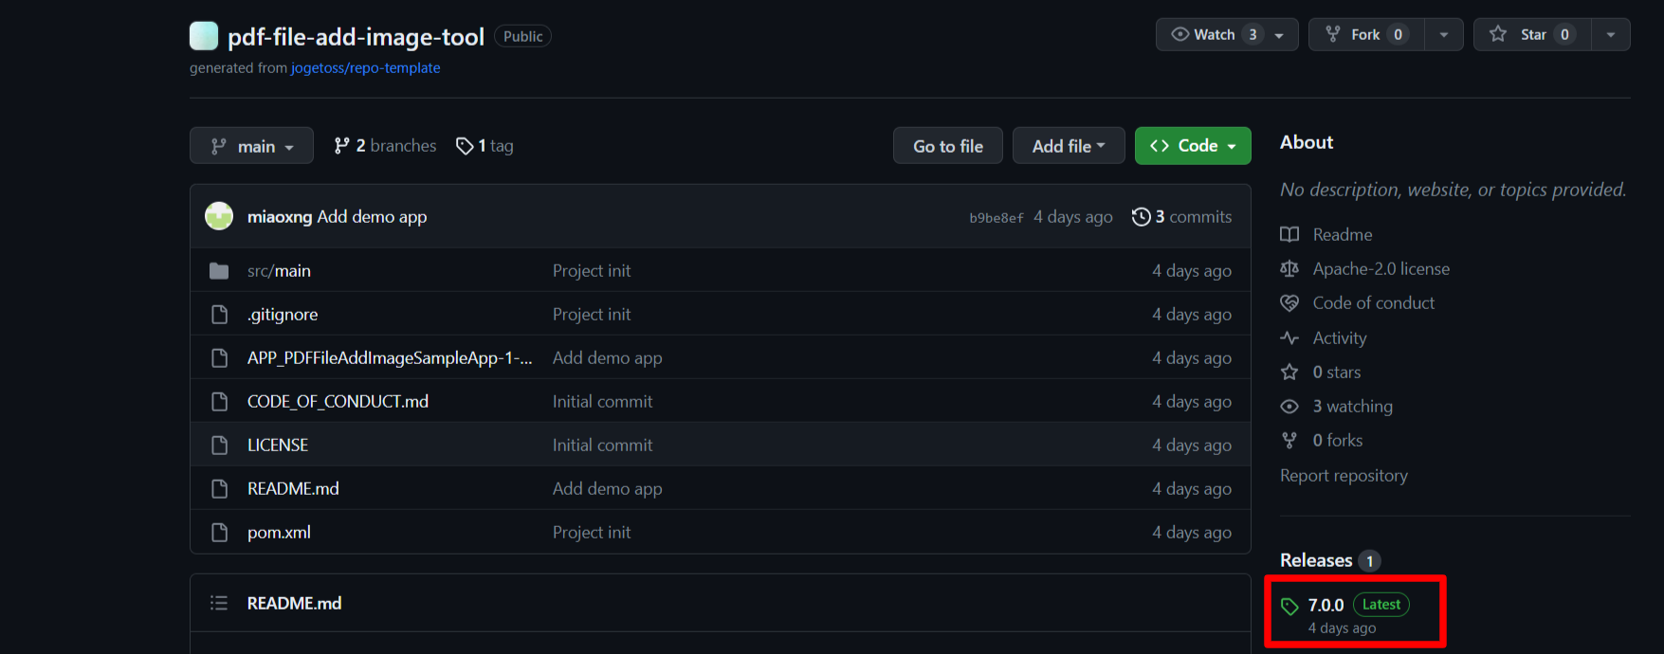Open the README outline list icon
Image resolution: width=1664 pixels, height=654 pixels.
pyautogui.click(x=219, y=603)
